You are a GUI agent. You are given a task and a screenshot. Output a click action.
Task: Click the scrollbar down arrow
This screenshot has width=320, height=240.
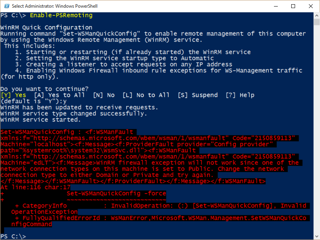tap(317, 236)
